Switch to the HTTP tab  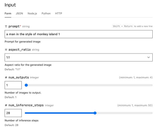coord(58,13)
